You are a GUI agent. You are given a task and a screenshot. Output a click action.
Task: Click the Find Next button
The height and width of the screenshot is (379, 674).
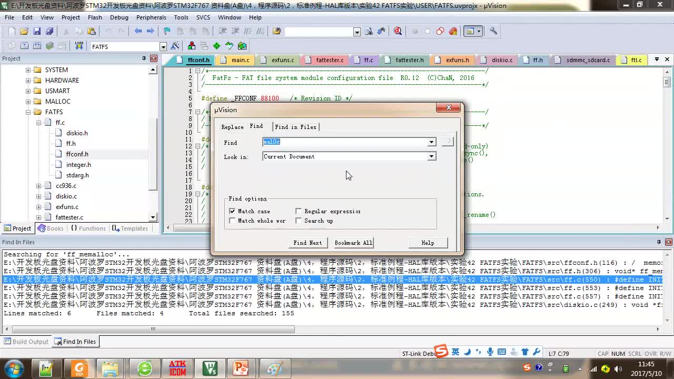coord(308,243)
